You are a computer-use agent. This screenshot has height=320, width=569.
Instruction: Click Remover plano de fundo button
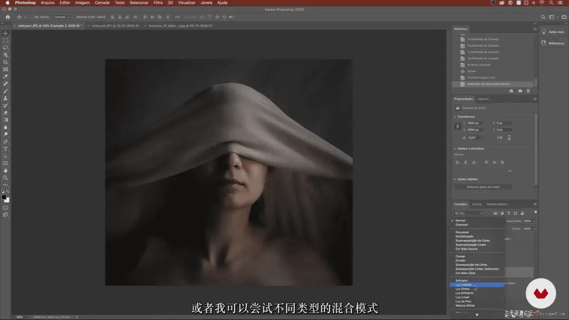coord(483,187)
